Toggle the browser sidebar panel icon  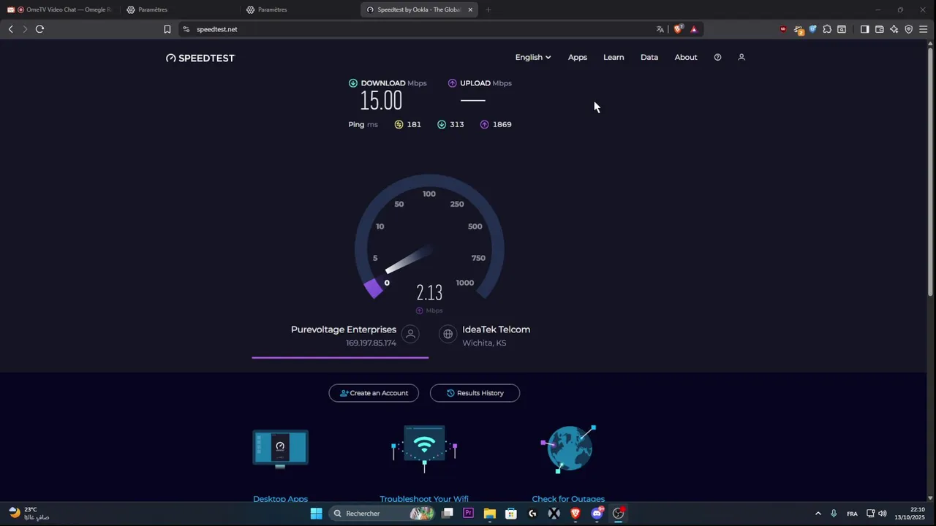click(864, 29)
